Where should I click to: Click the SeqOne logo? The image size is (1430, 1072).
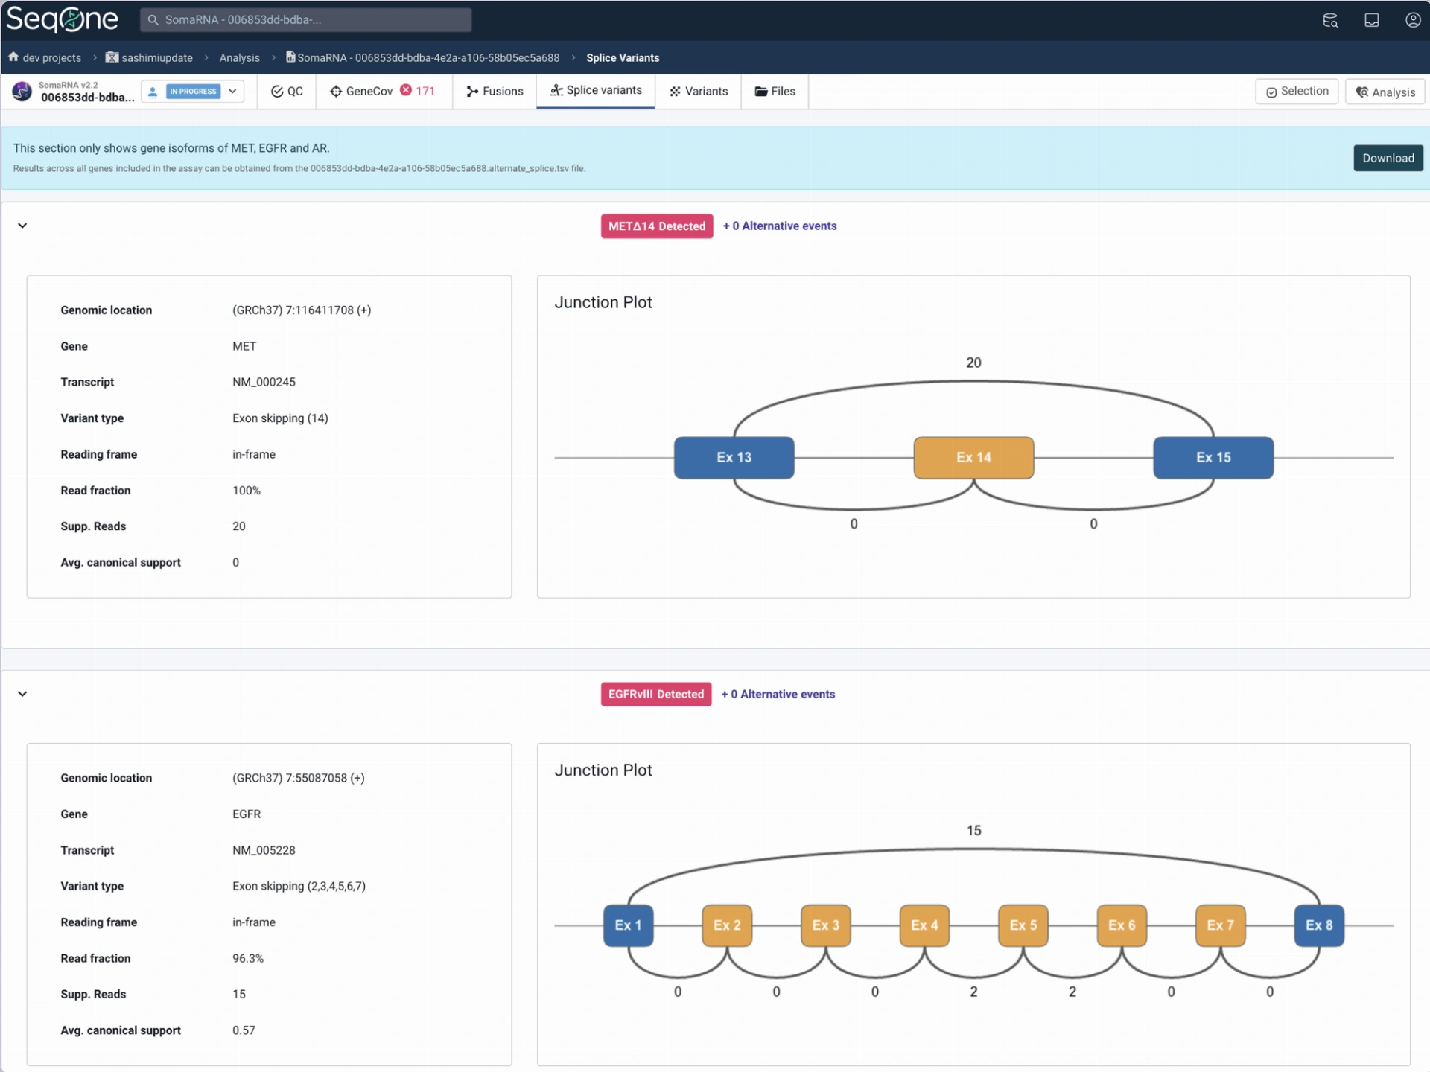pyautogui.click(x=62, y=20)
